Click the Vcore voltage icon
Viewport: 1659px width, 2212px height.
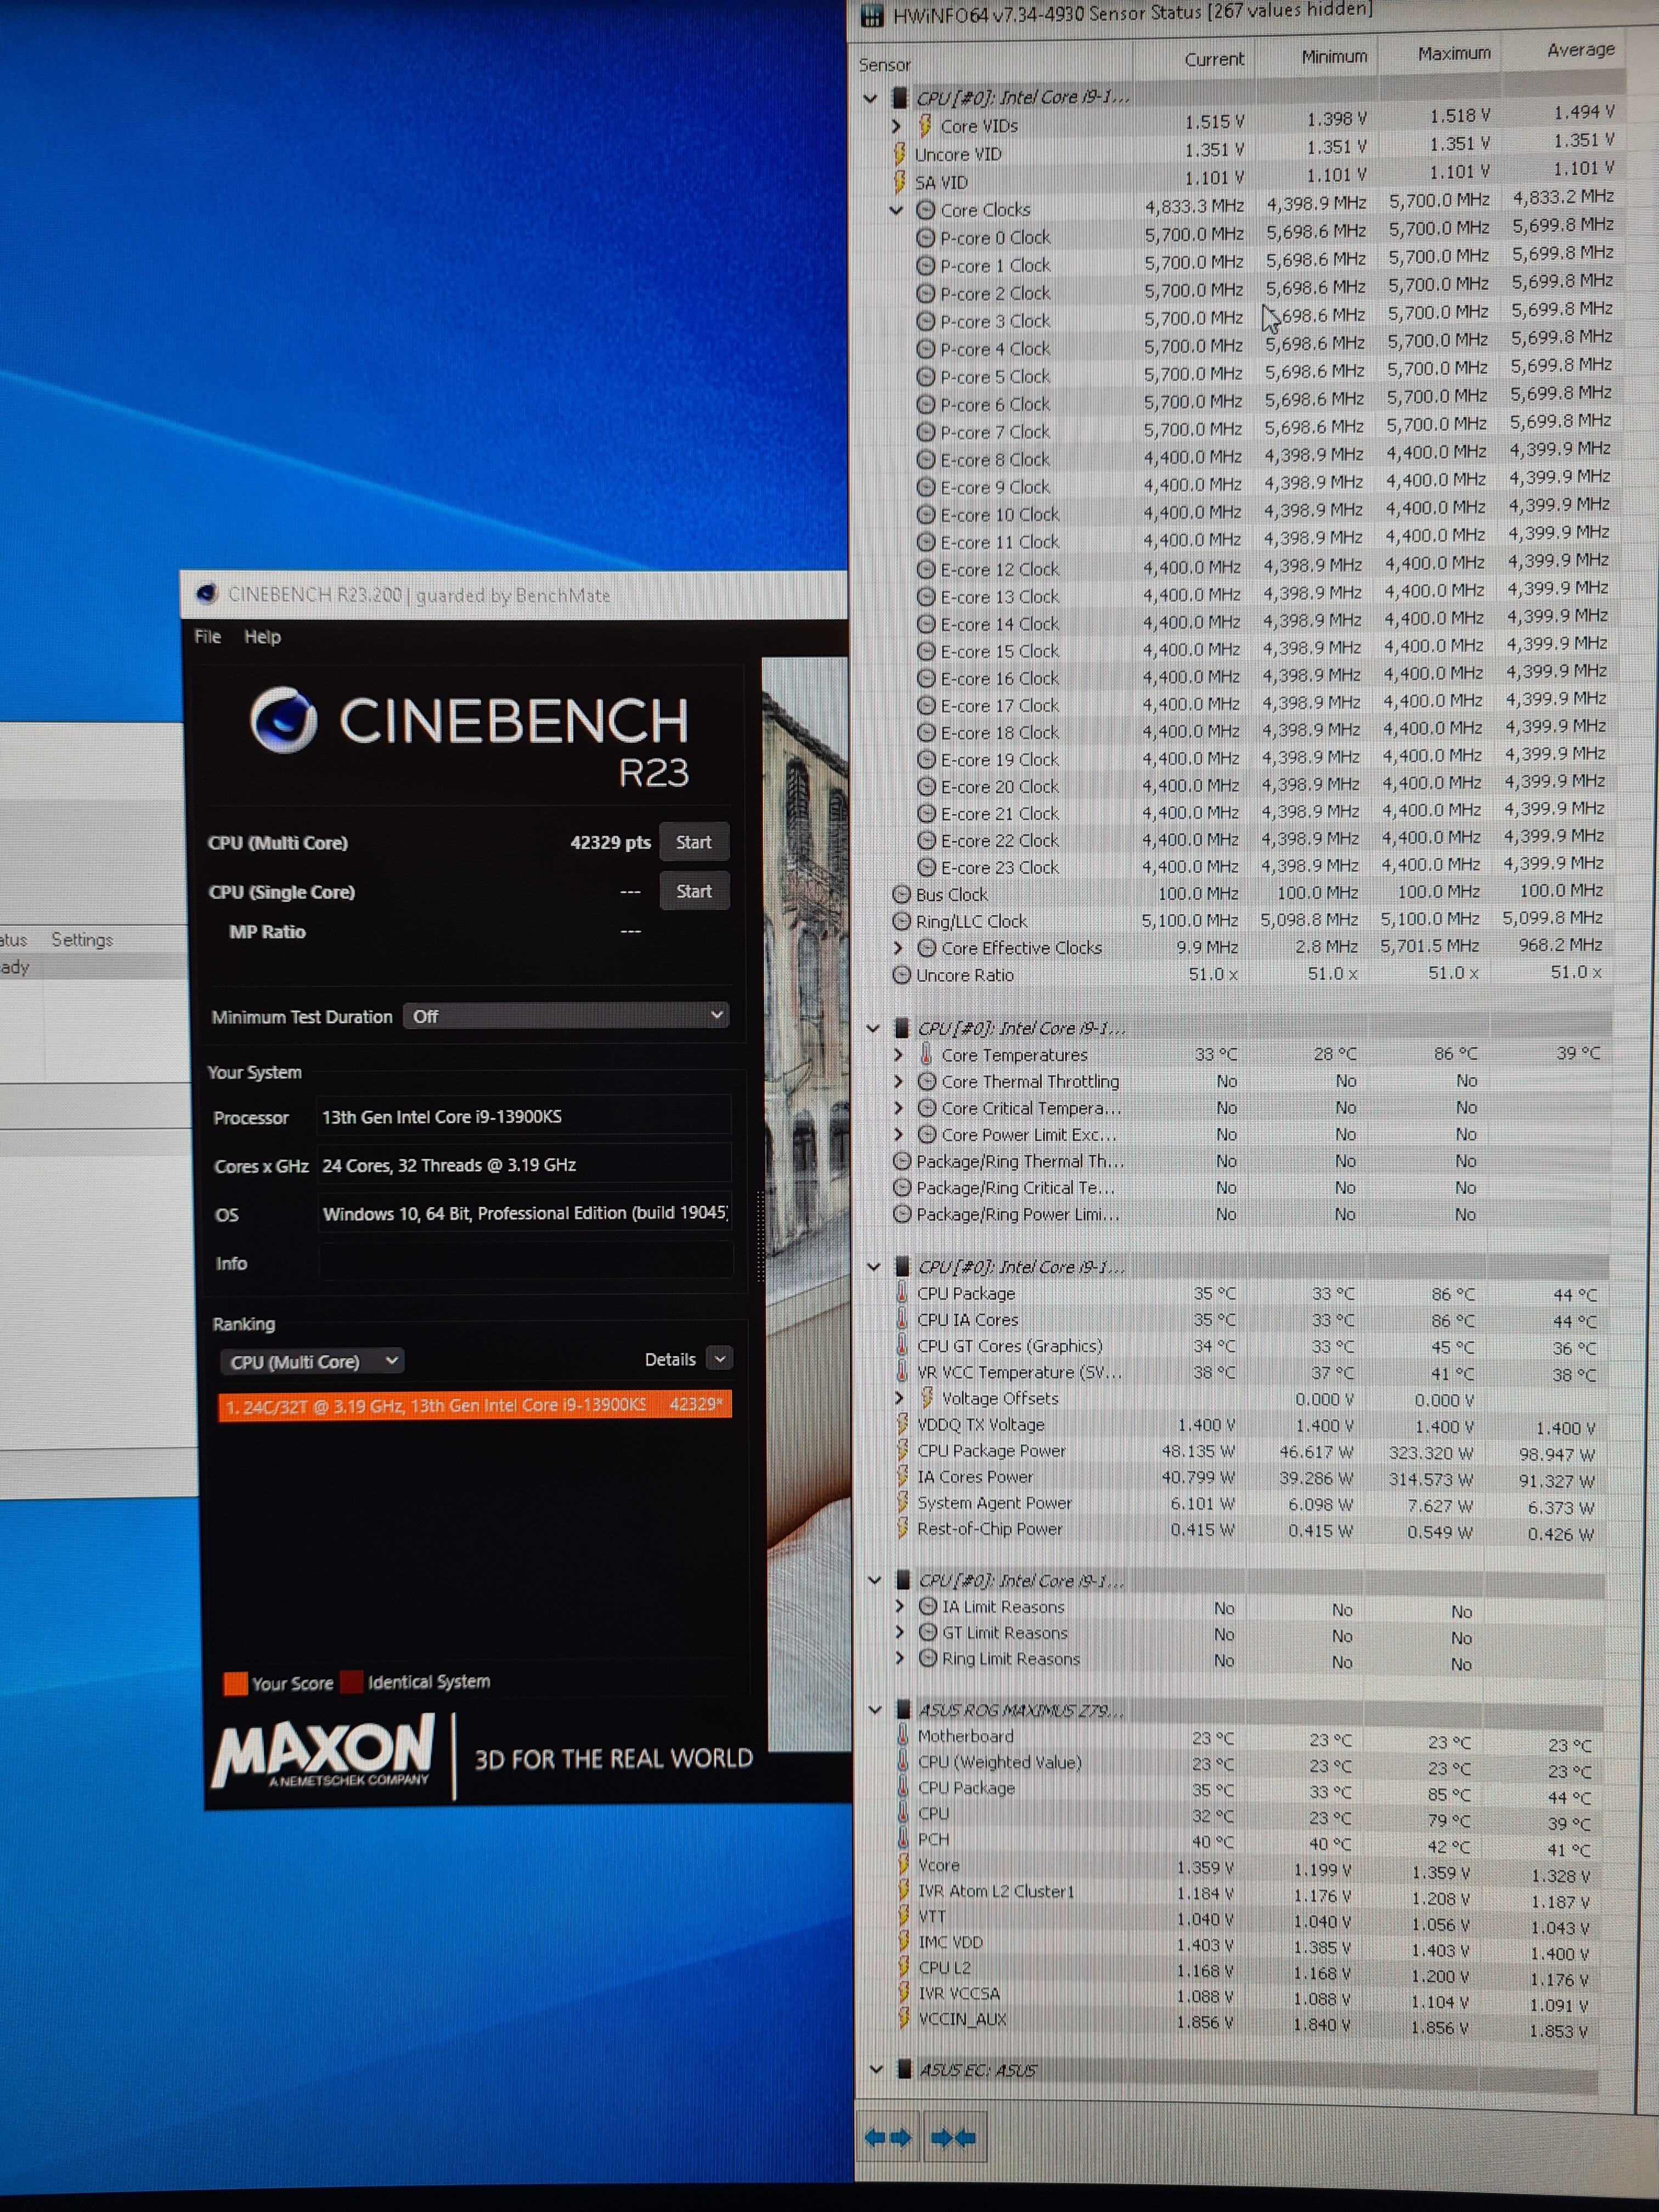[904, 1865]
